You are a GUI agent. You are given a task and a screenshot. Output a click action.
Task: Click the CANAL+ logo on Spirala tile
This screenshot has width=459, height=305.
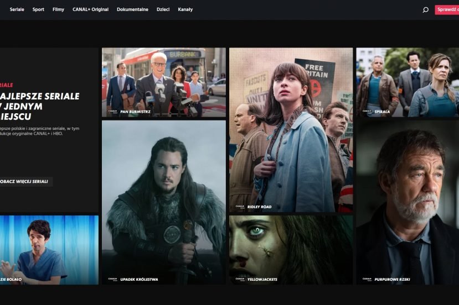(367, 111)
